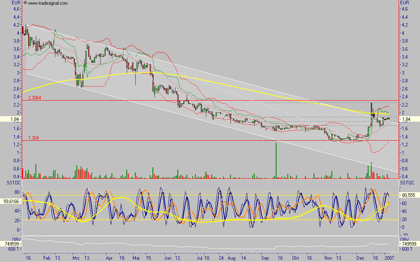
Task: Click the 80,555 stochastic value tag
Action: [409, 195]
